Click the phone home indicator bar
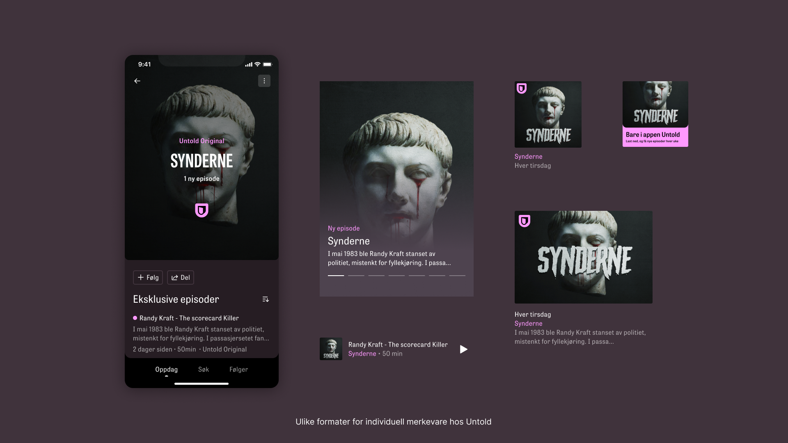 [202, 384]
